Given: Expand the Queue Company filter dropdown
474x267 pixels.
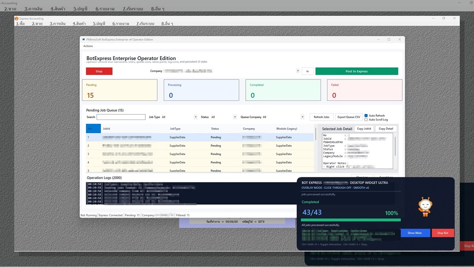Looking at the screenshot, I should point(303,117).
